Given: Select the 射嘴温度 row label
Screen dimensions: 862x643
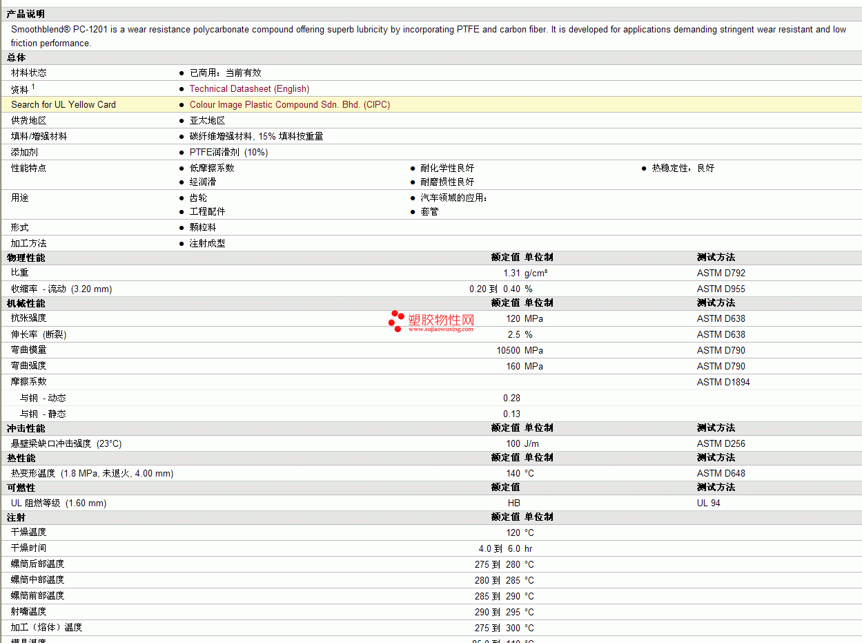Looking at the screenshot, I should click(x=29, y=611).
